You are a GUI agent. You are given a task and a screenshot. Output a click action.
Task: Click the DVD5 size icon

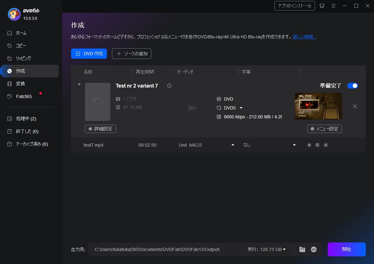219,108
